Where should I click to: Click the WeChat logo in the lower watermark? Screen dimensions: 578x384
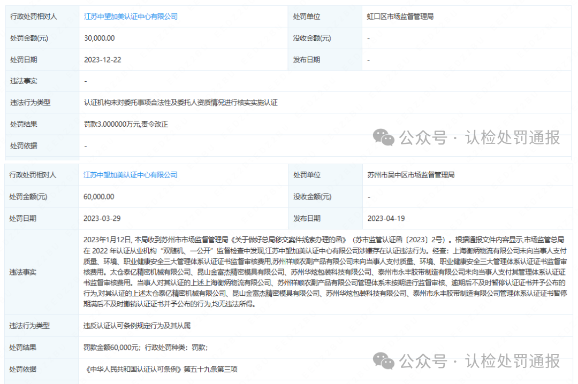(x=384, y=360)
